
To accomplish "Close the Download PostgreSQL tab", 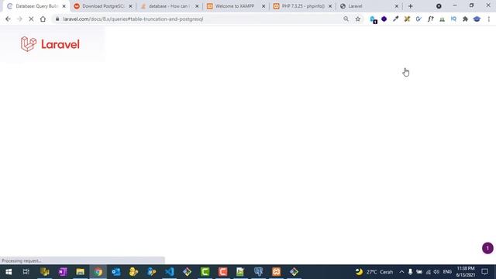I will 130,6.
